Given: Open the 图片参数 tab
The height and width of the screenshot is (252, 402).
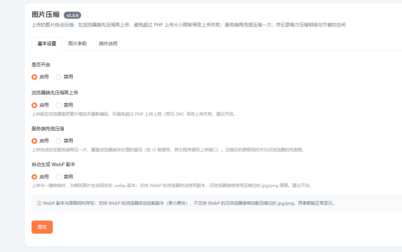Looking at the screenshot, I should click(78, 44).
